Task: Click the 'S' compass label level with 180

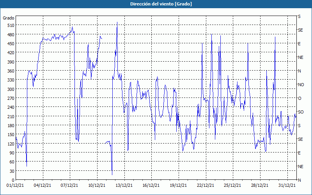Action: point(299,126)
